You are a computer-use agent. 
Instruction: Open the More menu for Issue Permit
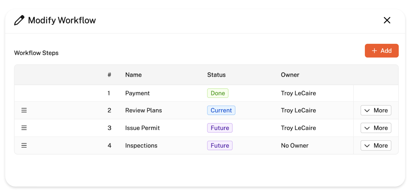point(376,128)
